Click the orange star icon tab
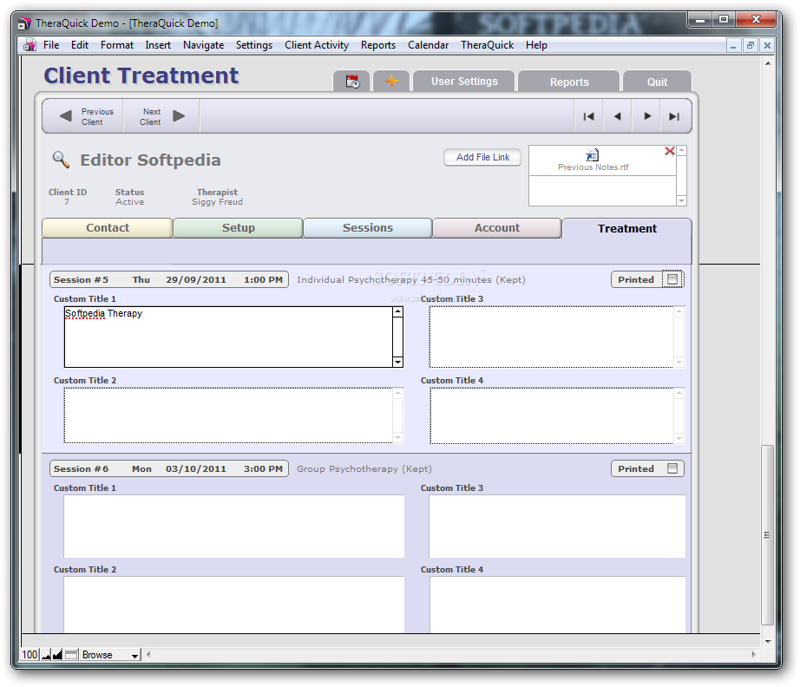Image resolution: width=800 pixels, height=687 pixels. [x=391, y=82]
